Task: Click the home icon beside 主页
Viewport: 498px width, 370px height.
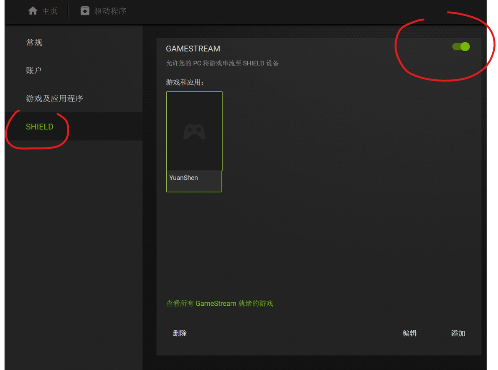Action: pyautogui.click(x=33, y=11)
